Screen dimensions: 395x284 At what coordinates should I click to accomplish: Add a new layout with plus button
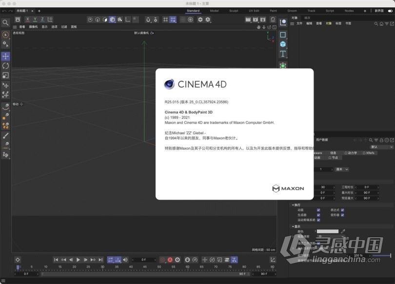[x=365, y=11]
